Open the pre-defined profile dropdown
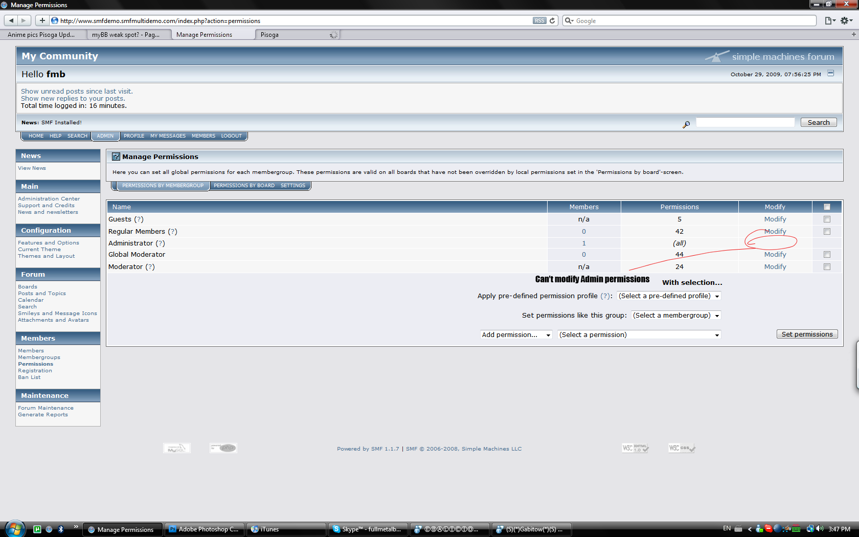859x537 pixels. point(669,296)
